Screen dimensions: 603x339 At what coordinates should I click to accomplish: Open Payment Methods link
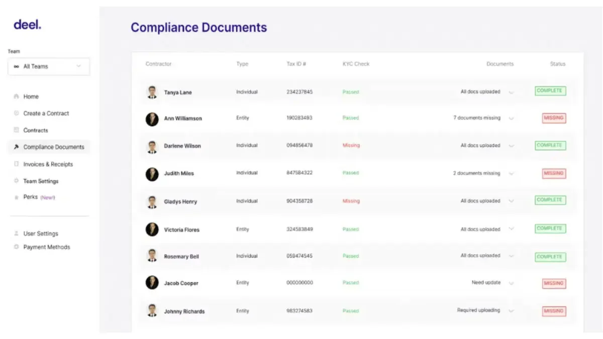(47, 247)
